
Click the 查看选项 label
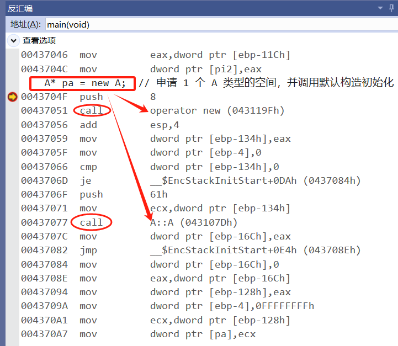[x=39, y=41]
